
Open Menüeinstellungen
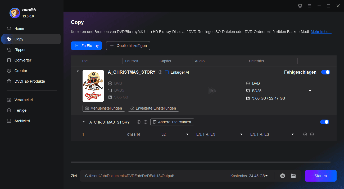103,108
